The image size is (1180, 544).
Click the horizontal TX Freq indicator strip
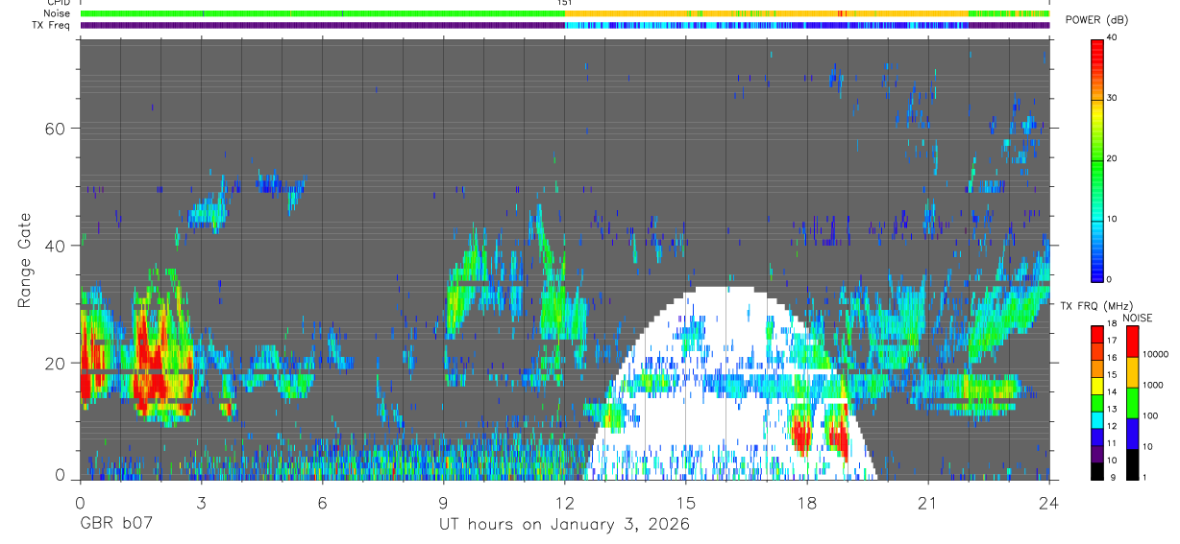click(565, 25)
